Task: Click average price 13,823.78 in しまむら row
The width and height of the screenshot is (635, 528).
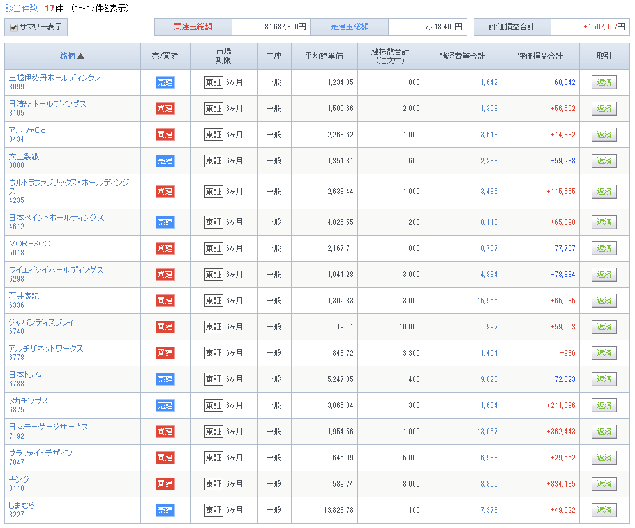Action: coord(338,509)
